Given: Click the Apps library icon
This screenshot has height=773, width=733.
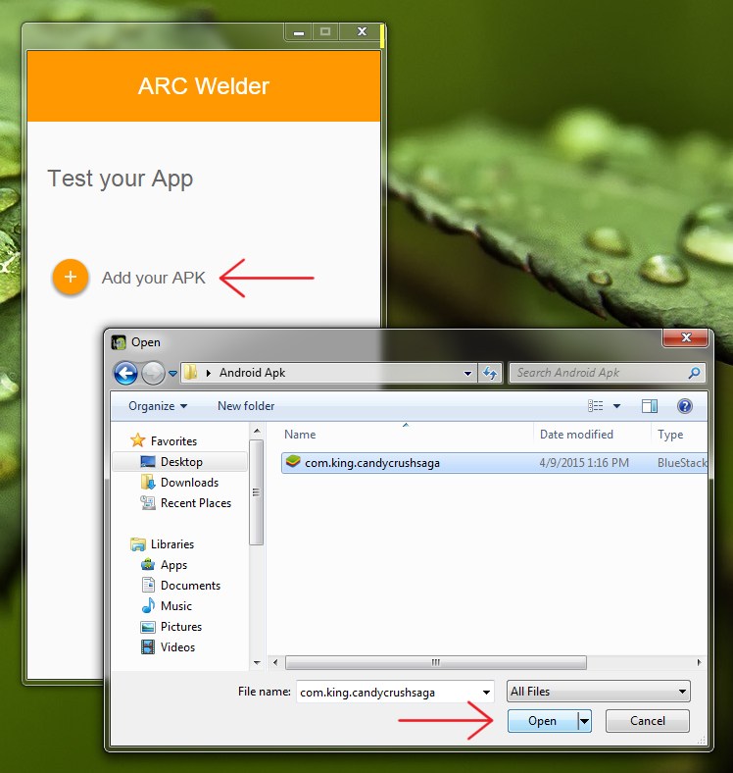Looking at the screenshot, I should click(148, 564).
